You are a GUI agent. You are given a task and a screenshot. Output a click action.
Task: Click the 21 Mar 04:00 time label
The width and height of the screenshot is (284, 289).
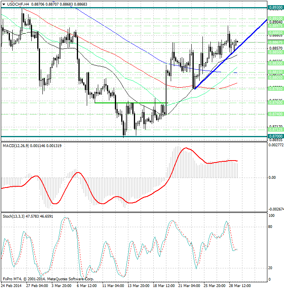(x=189, y=286)
